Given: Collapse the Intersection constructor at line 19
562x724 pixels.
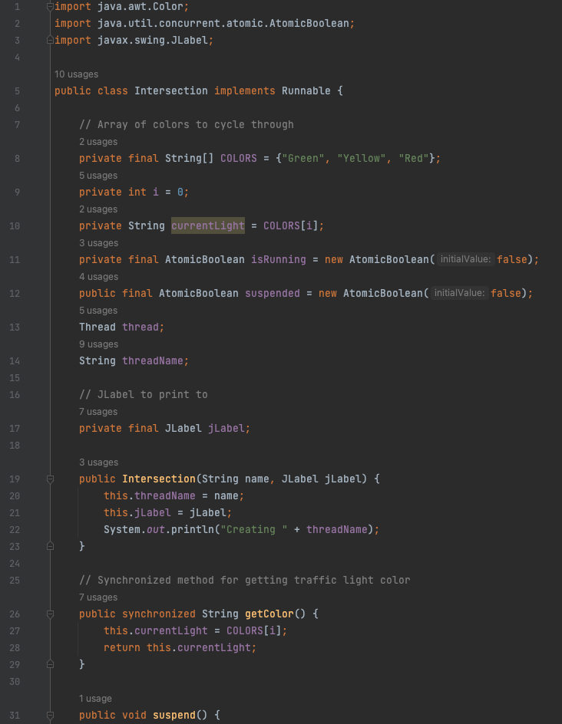Looking at the screenshot, I should click(51, 479).
